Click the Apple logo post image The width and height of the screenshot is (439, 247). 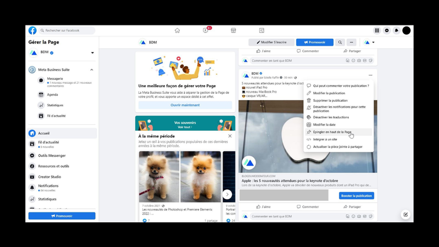click(308, 136)
